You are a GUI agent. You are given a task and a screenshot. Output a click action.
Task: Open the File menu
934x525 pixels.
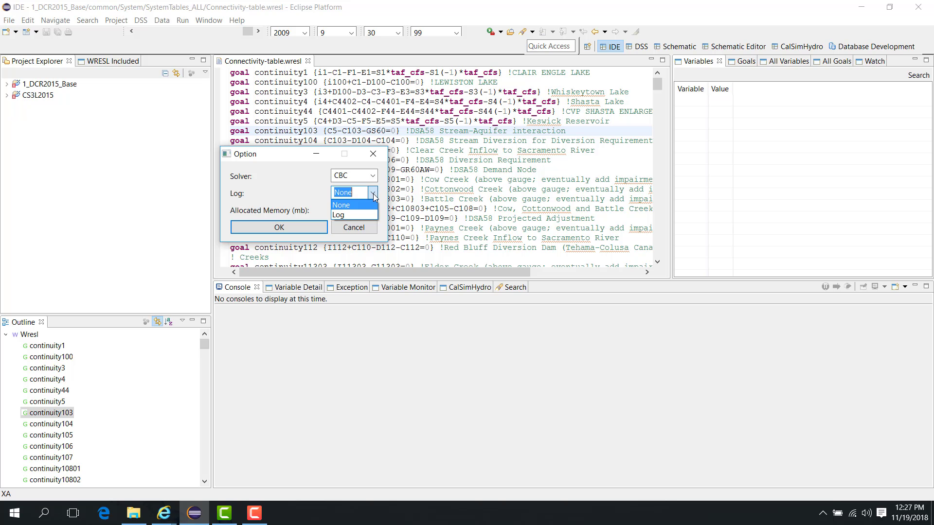[x=9, y=20]
